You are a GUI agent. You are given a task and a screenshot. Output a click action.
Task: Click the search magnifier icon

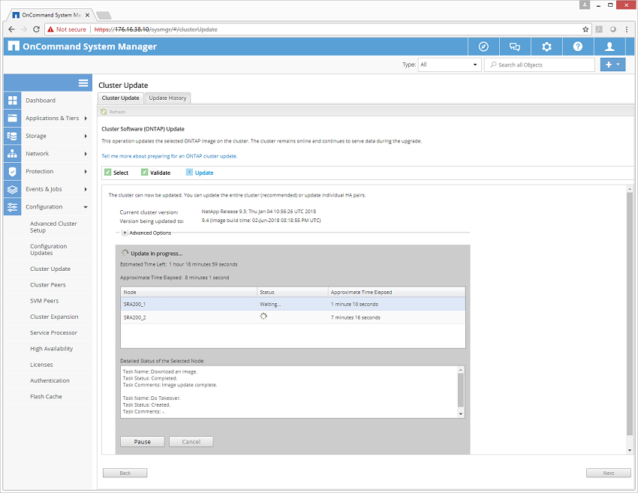click(494, 65)
